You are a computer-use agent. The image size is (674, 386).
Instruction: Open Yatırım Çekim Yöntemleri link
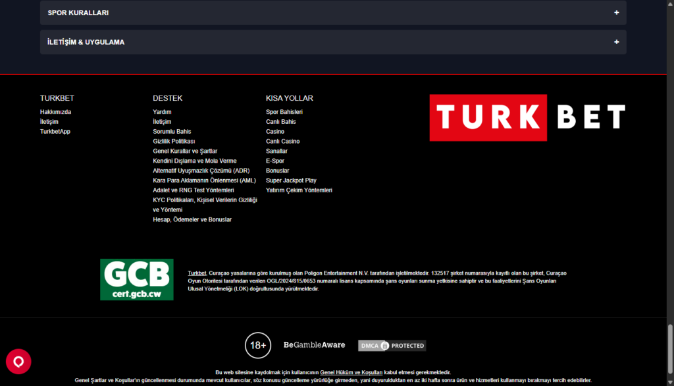pos(299,190)
